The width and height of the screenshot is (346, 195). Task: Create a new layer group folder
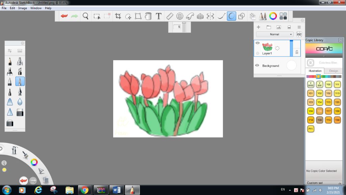269,27
